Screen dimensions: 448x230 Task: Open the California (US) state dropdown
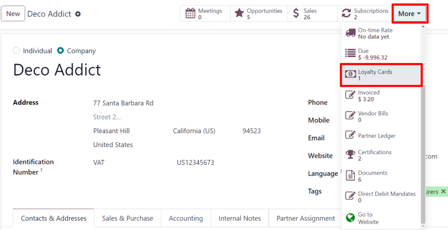194,131
